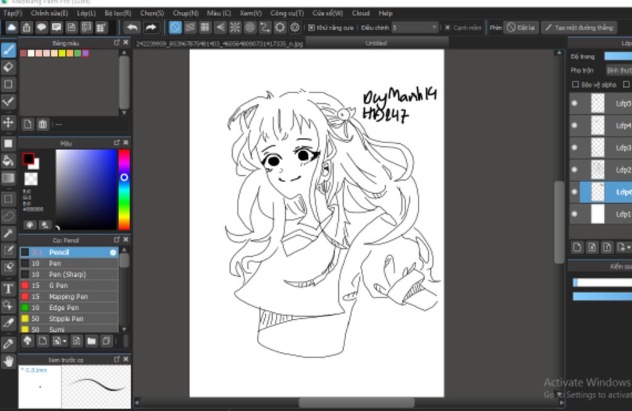Viewport: 632px width, 411px height.
Task: Switch to the Untitled document tab
Action: click(x=376, y=43)
